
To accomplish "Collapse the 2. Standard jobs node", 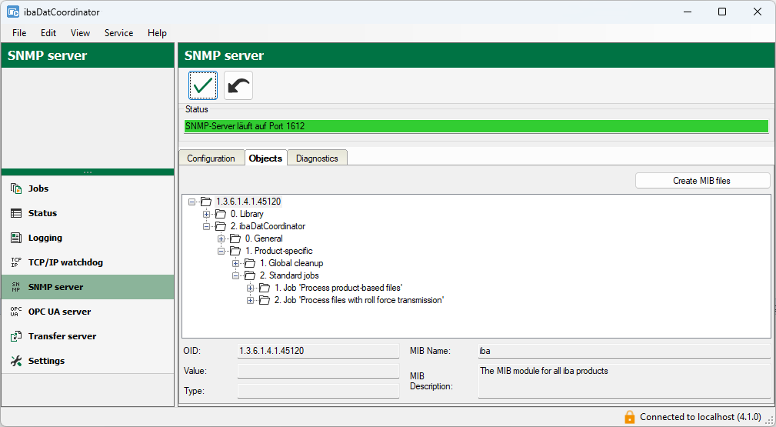I will pyautogui.click(x=235, y=275).
